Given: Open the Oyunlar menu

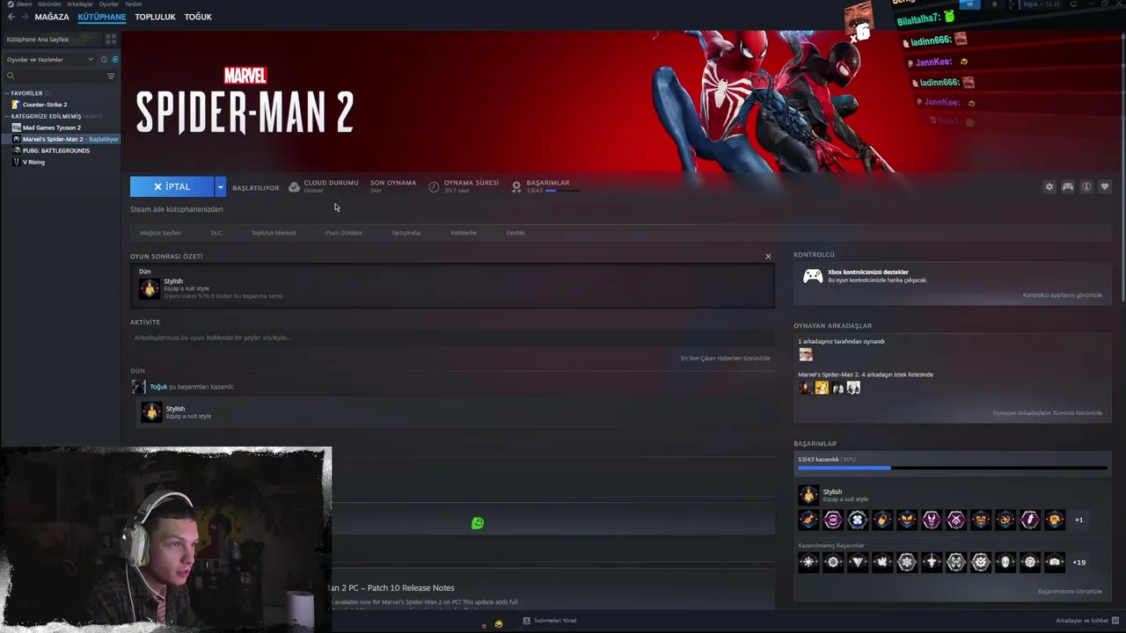Looking at the screenshot, I should coord(109,4).
